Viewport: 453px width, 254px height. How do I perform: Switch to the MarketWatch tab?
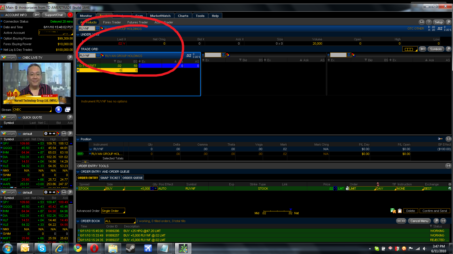pos(160,16)
